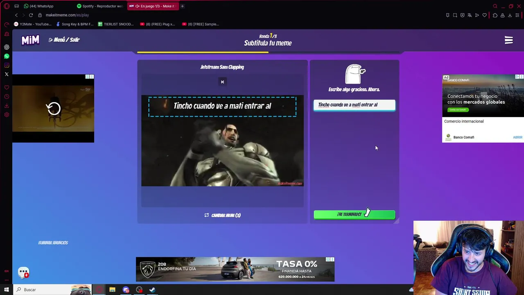The image size is (524, 295).
Task: Open Opera GX from the taskbar
Action: [99, 290]
